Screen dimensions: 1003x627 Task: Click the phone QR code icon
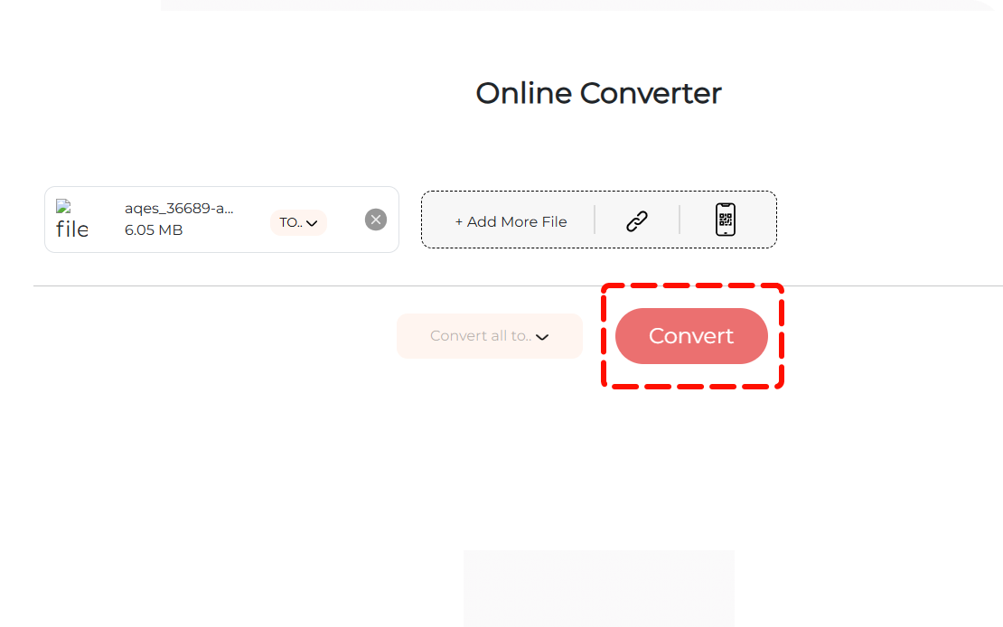(x=725, y=220)
